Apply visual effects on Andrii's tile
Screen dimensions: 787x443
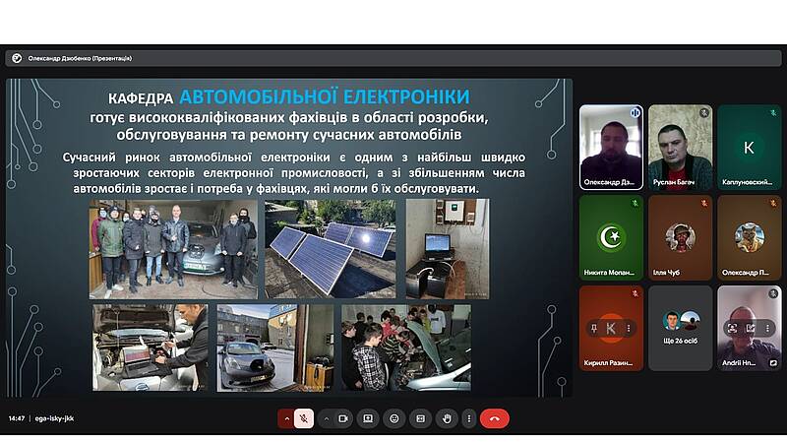click(749, 327)
